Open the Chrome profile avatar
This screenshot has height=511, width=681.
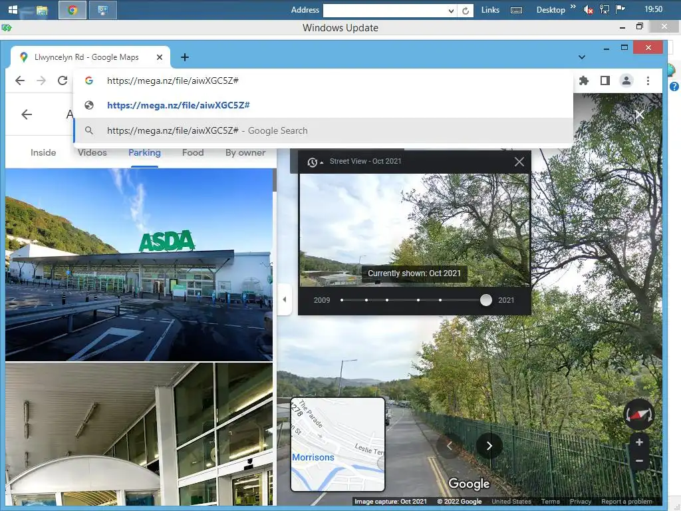click(626, 81)
